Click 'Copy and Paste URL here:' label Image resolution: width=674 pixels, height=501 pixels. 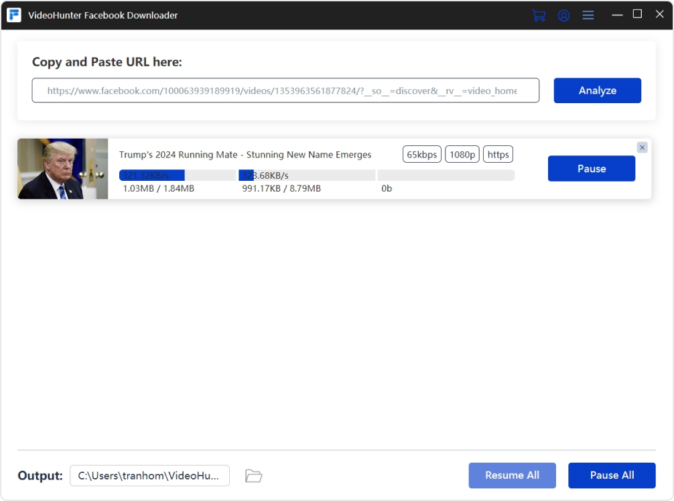107,62
